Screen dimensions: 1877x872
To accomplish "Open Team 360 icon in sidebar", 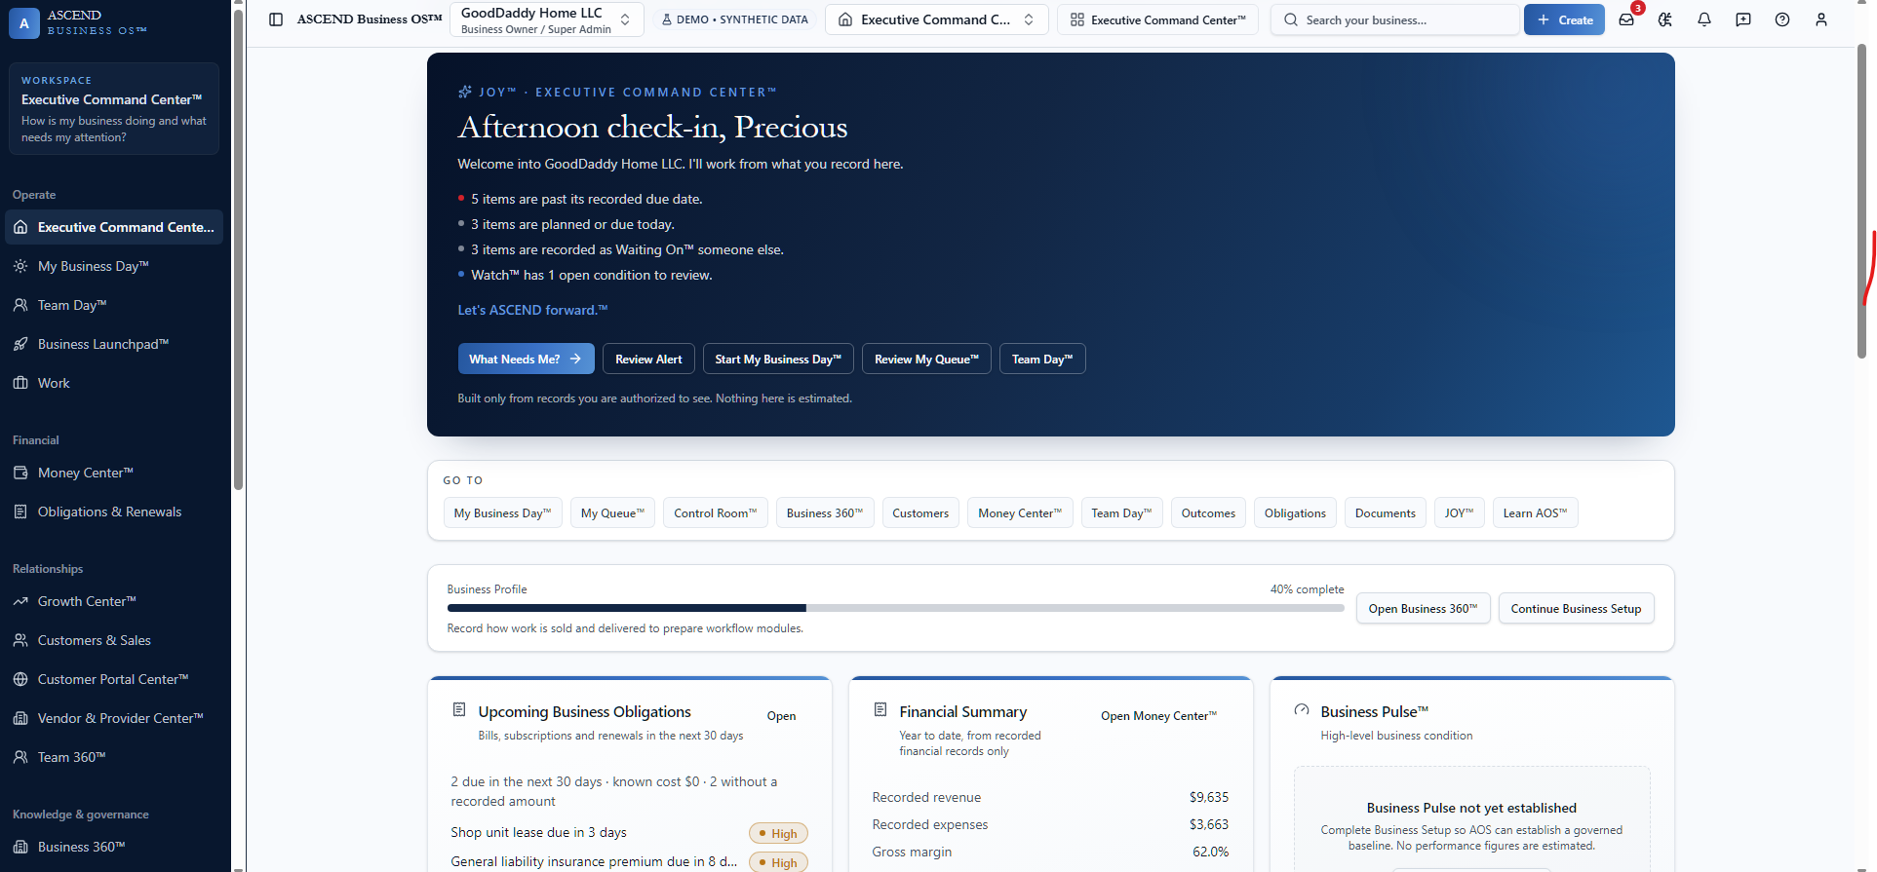I will point(20,757).
